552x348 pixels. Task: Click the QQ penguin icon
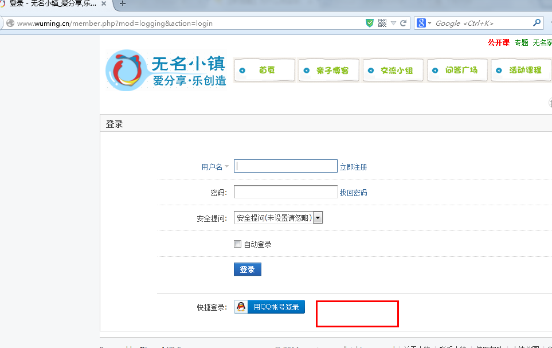pyautogui.click(x=241, y=307)
